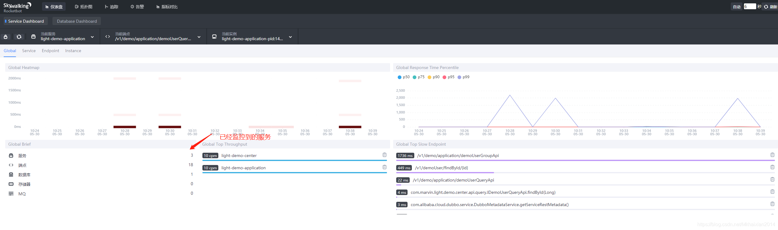
Task: Click light-demo-application in Top Throughput
Action: [x=243, y=168]
